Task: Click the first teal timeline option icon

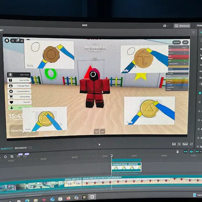Action: pyautogui.click(x=185, y=151)
